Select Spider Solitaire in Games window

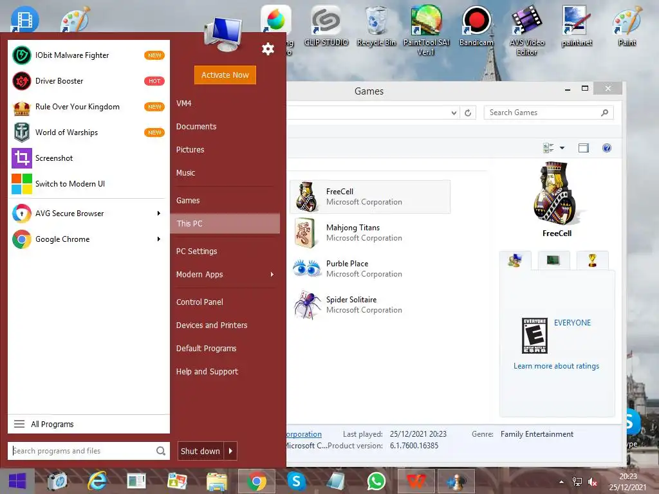coord(370,305)
